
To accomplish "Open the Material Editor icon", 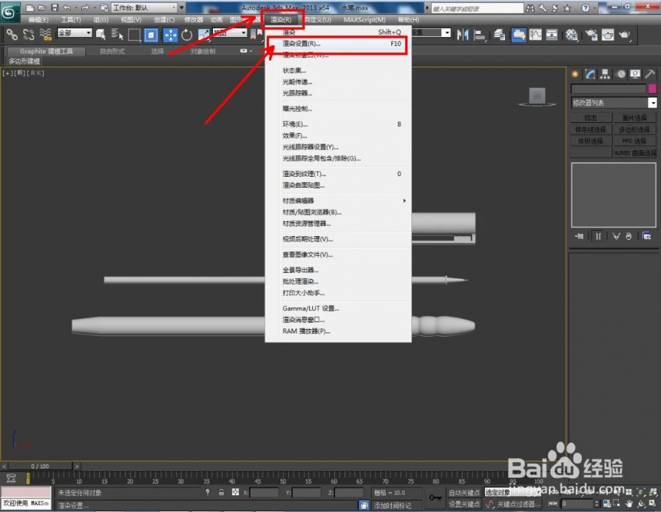I will point(572,35).
